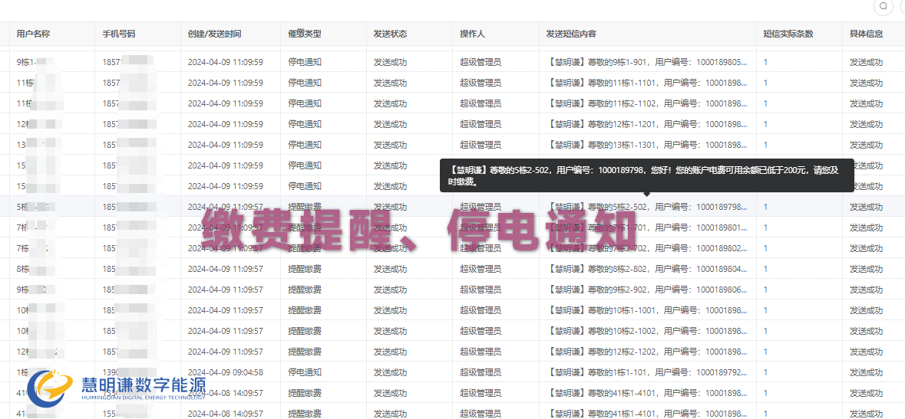Viewport: 905px width, 419px height.
Task: Click the 催缴类型 column header
Action: [305, 34]
